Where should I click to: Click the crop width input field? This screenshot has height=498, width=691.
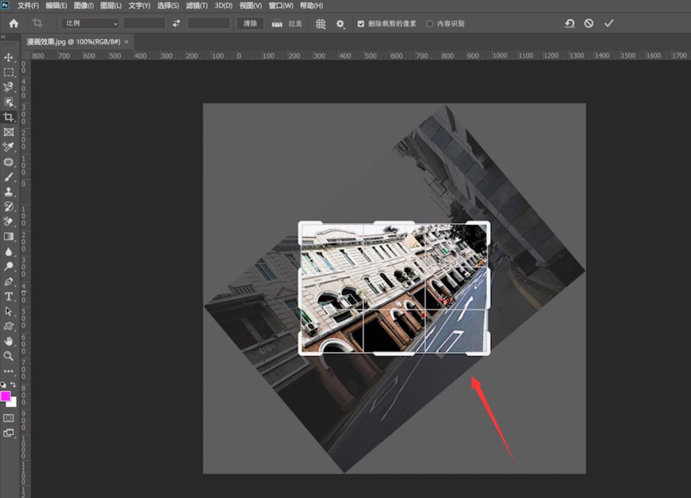click(x=144, y=23)
